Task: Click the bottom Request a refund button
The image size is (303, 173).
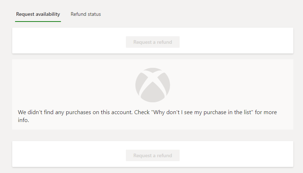Action: [x=153, y=155]
